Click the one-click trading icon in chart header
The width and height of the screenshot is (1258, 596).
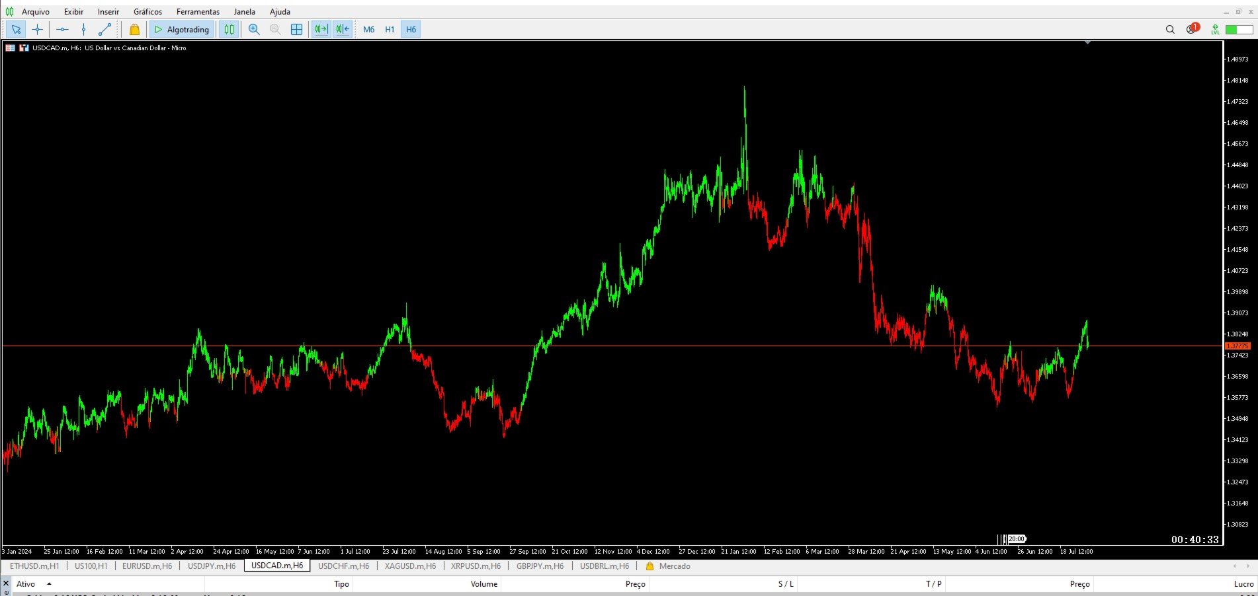(x=24, y=48)
